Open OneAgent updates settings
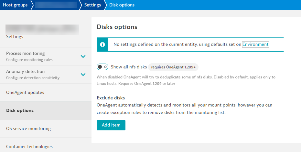This screenshot has width=301, height=152. point(25,93)
